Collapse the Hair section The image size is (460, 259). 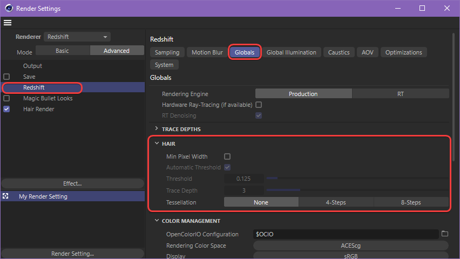157,144
